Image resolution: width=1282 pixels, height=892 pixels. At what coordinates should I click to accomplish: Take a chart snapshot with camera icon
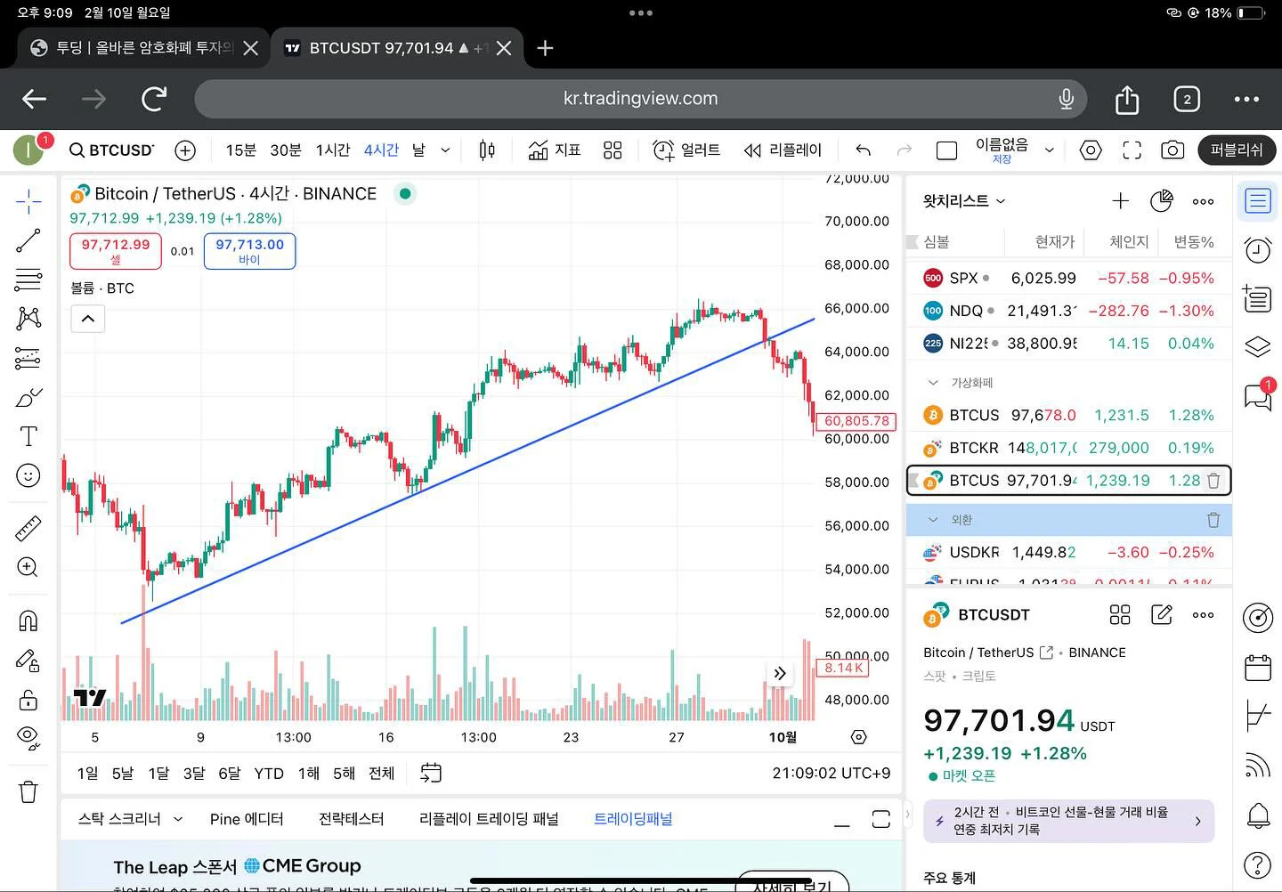(1172, 150)
